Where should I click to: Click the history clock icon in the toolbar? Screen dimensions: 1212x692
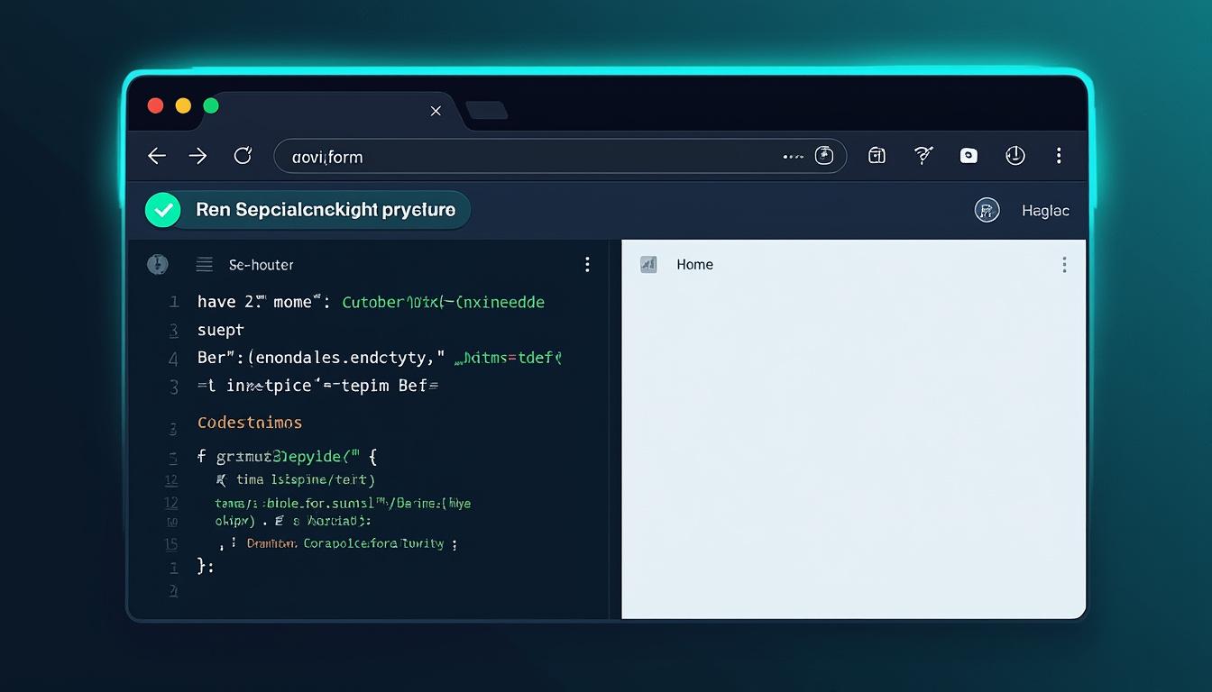1015,155
